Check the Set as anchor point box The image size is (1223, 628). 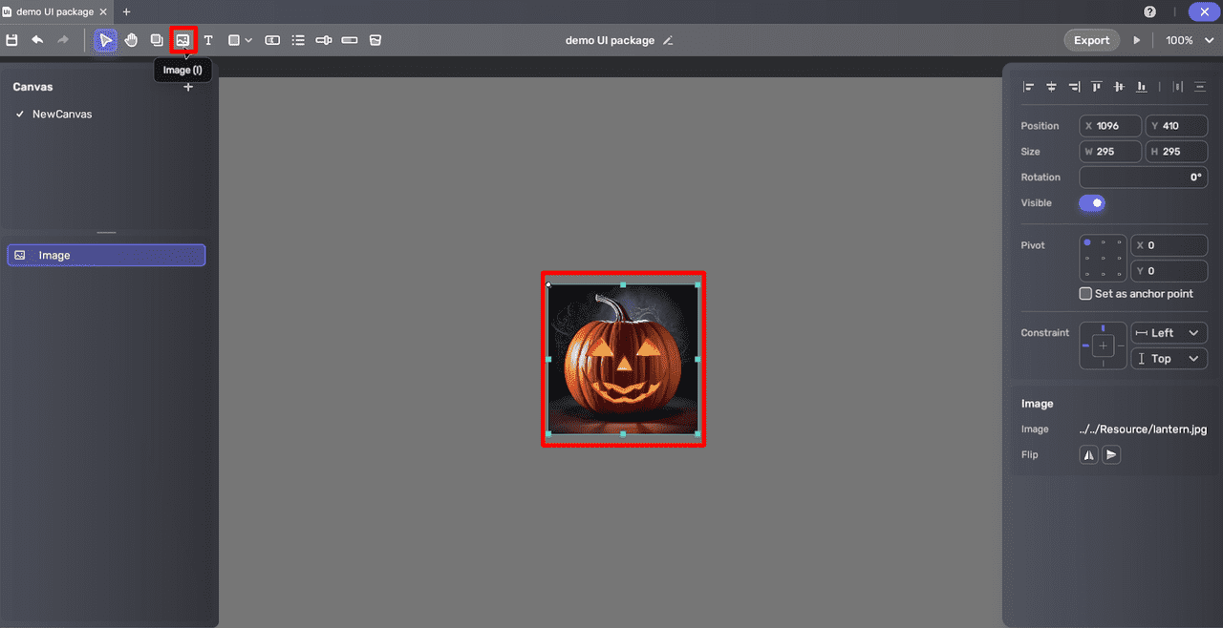pyautogui.click(x=1085, y=294)
